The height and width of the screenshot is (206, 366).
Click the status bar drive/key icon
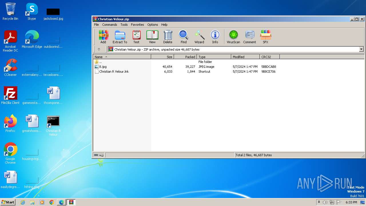[99, 155]
